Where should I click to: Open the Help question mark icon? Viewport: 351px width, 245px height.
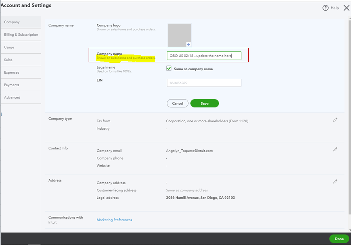325,8
